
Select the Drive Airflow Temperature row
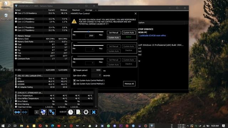[x=54, y=98]
